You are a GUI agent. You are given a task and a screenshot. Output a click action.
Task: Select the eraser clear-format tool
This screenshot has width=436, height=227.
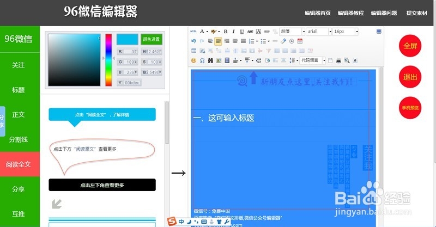click(x=283, y=41)
